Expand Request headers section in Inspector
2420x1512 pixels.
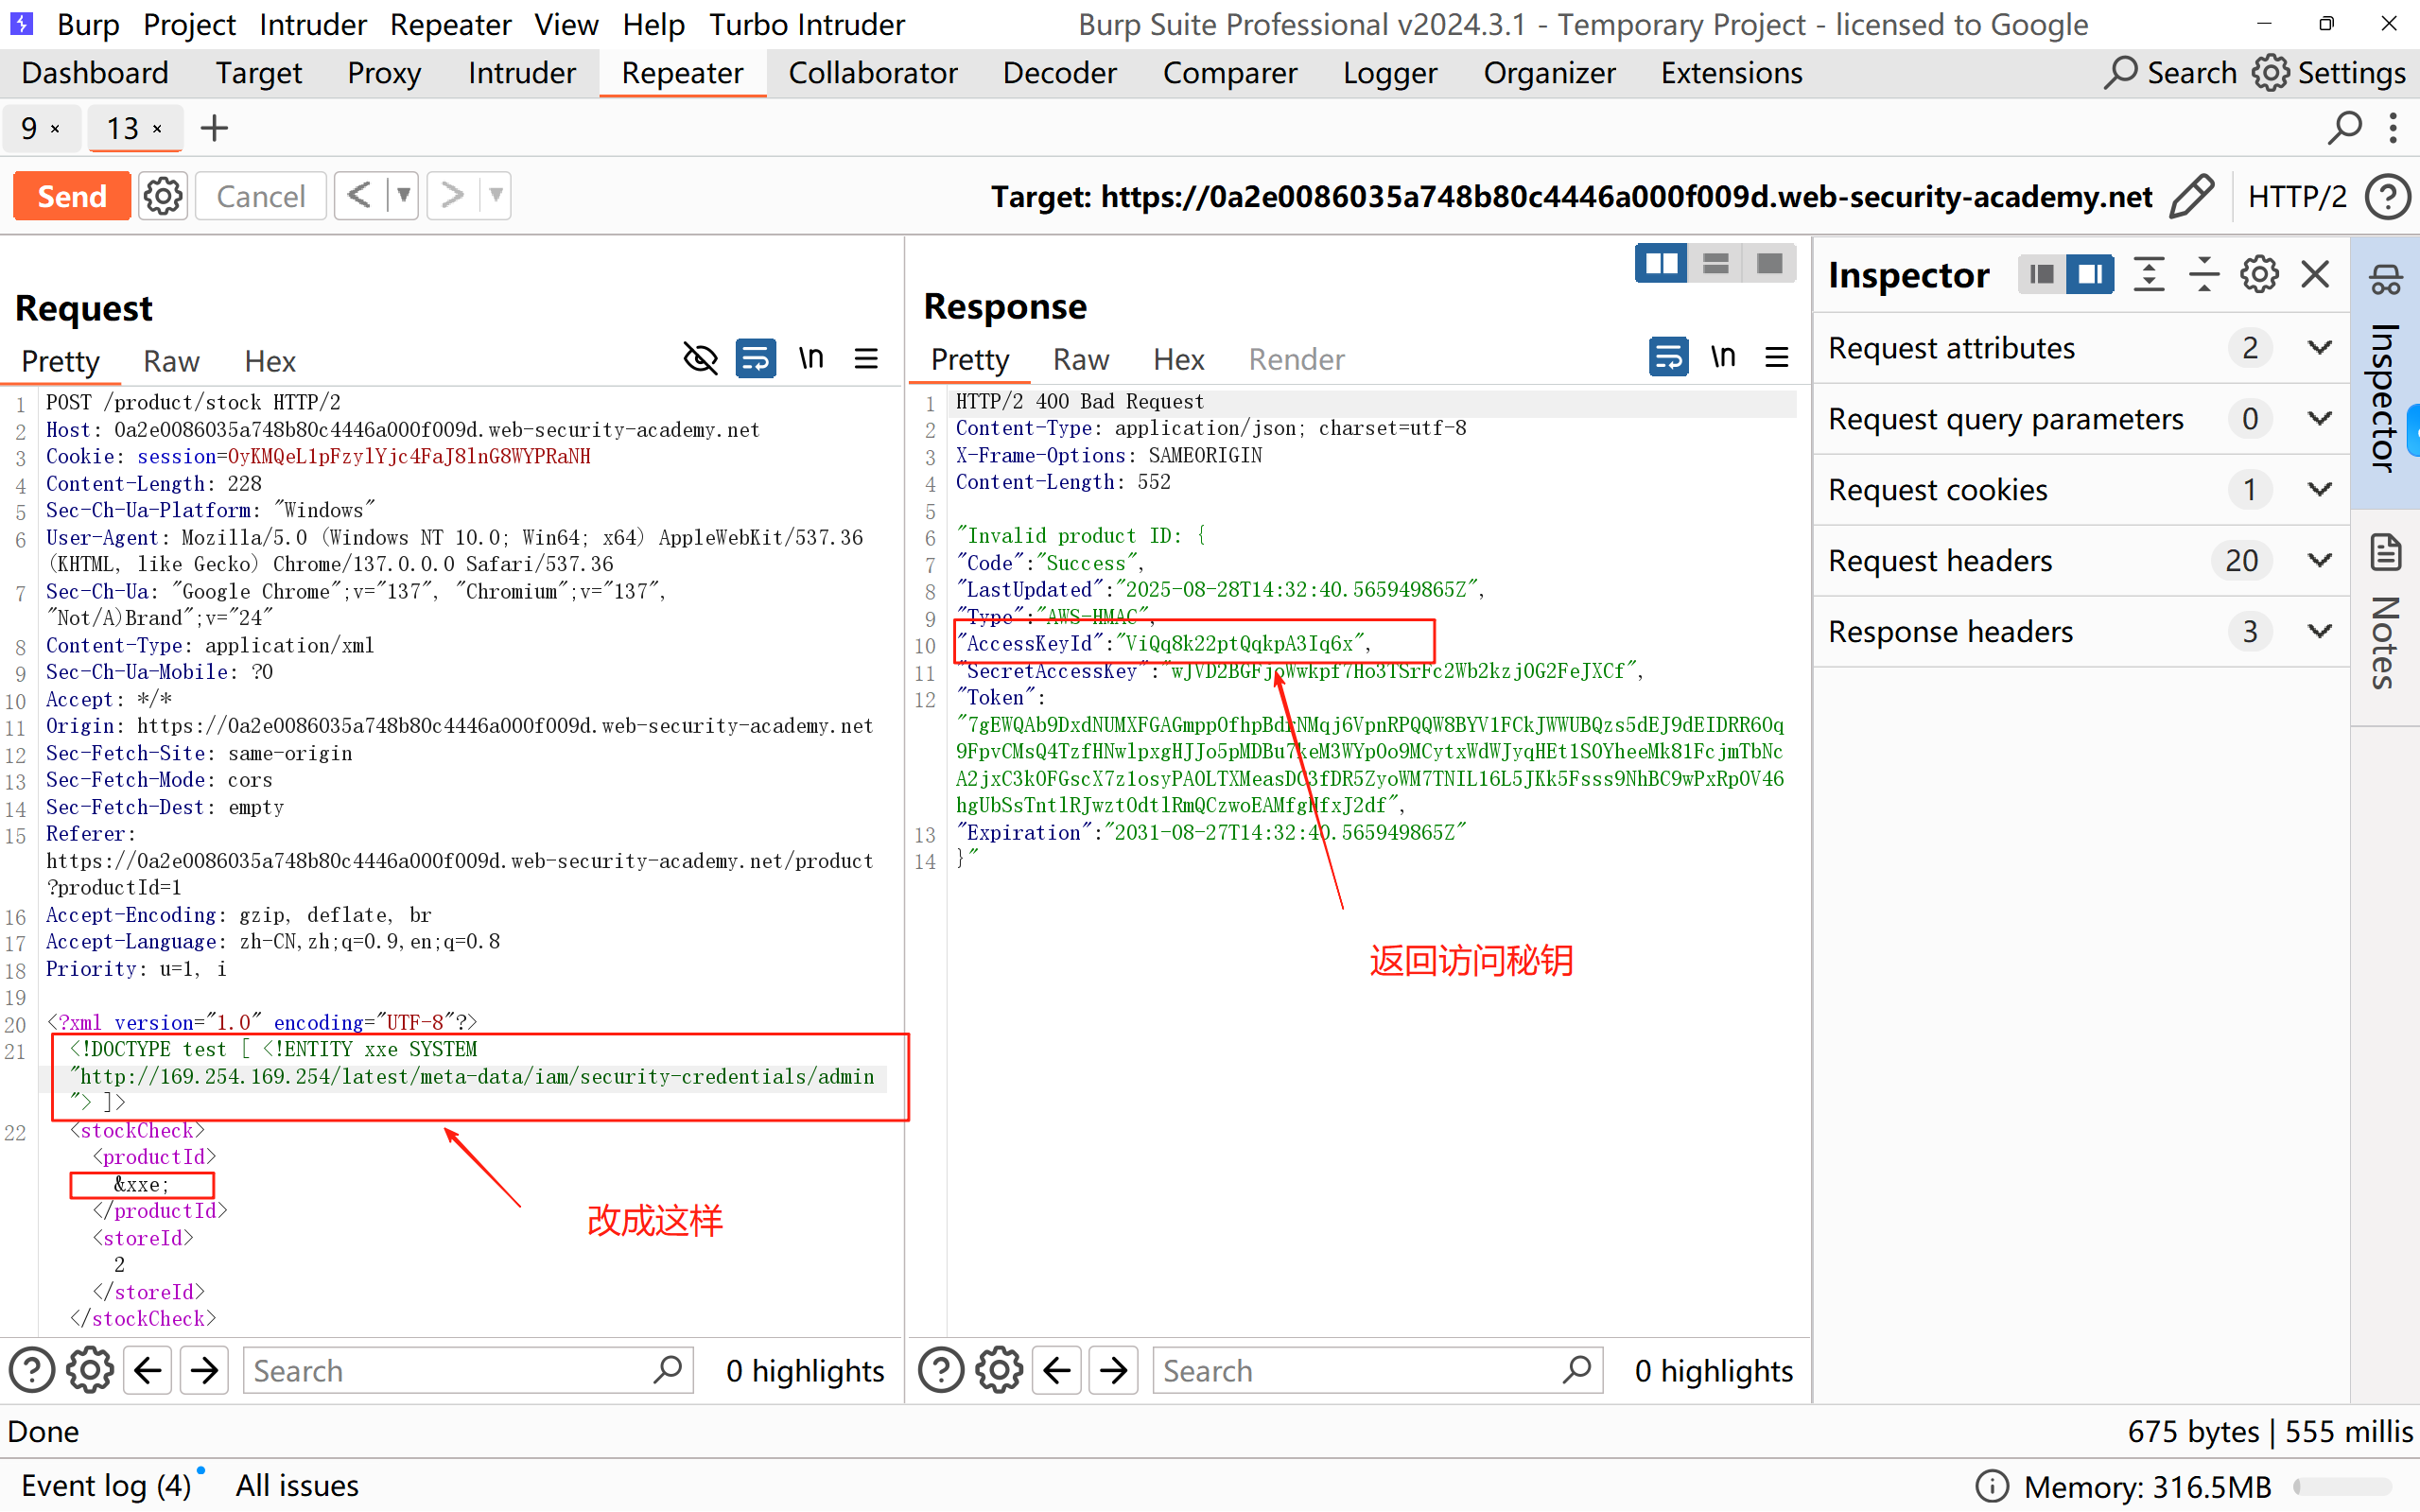coord(2319,560)
